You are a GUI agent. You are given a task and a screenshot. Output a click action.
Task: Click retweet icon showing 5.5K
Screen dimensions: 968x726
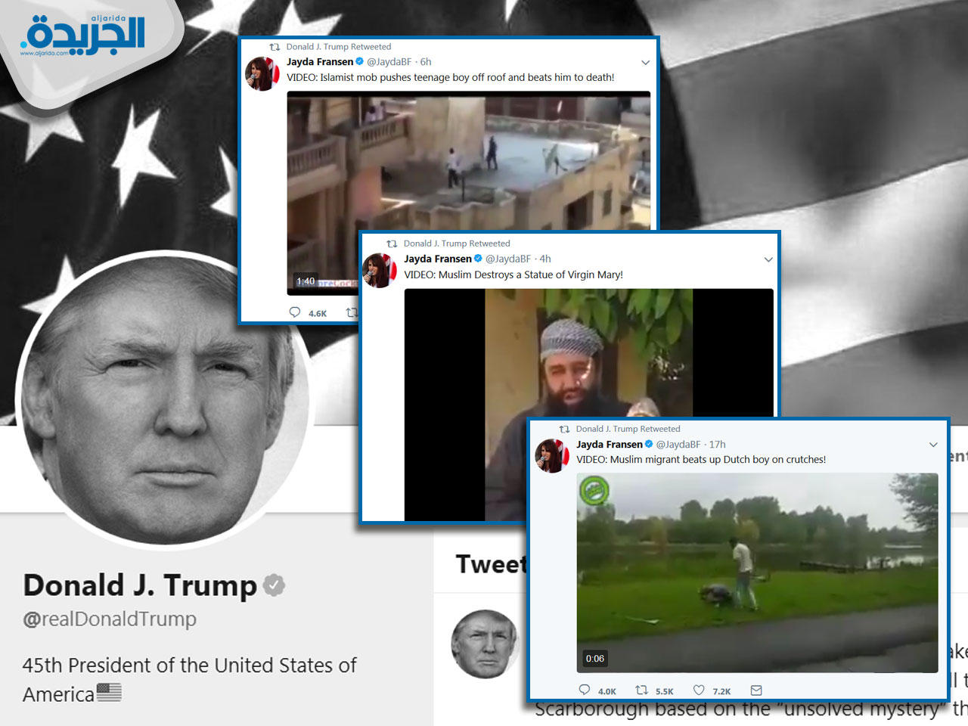pos(641,690)
